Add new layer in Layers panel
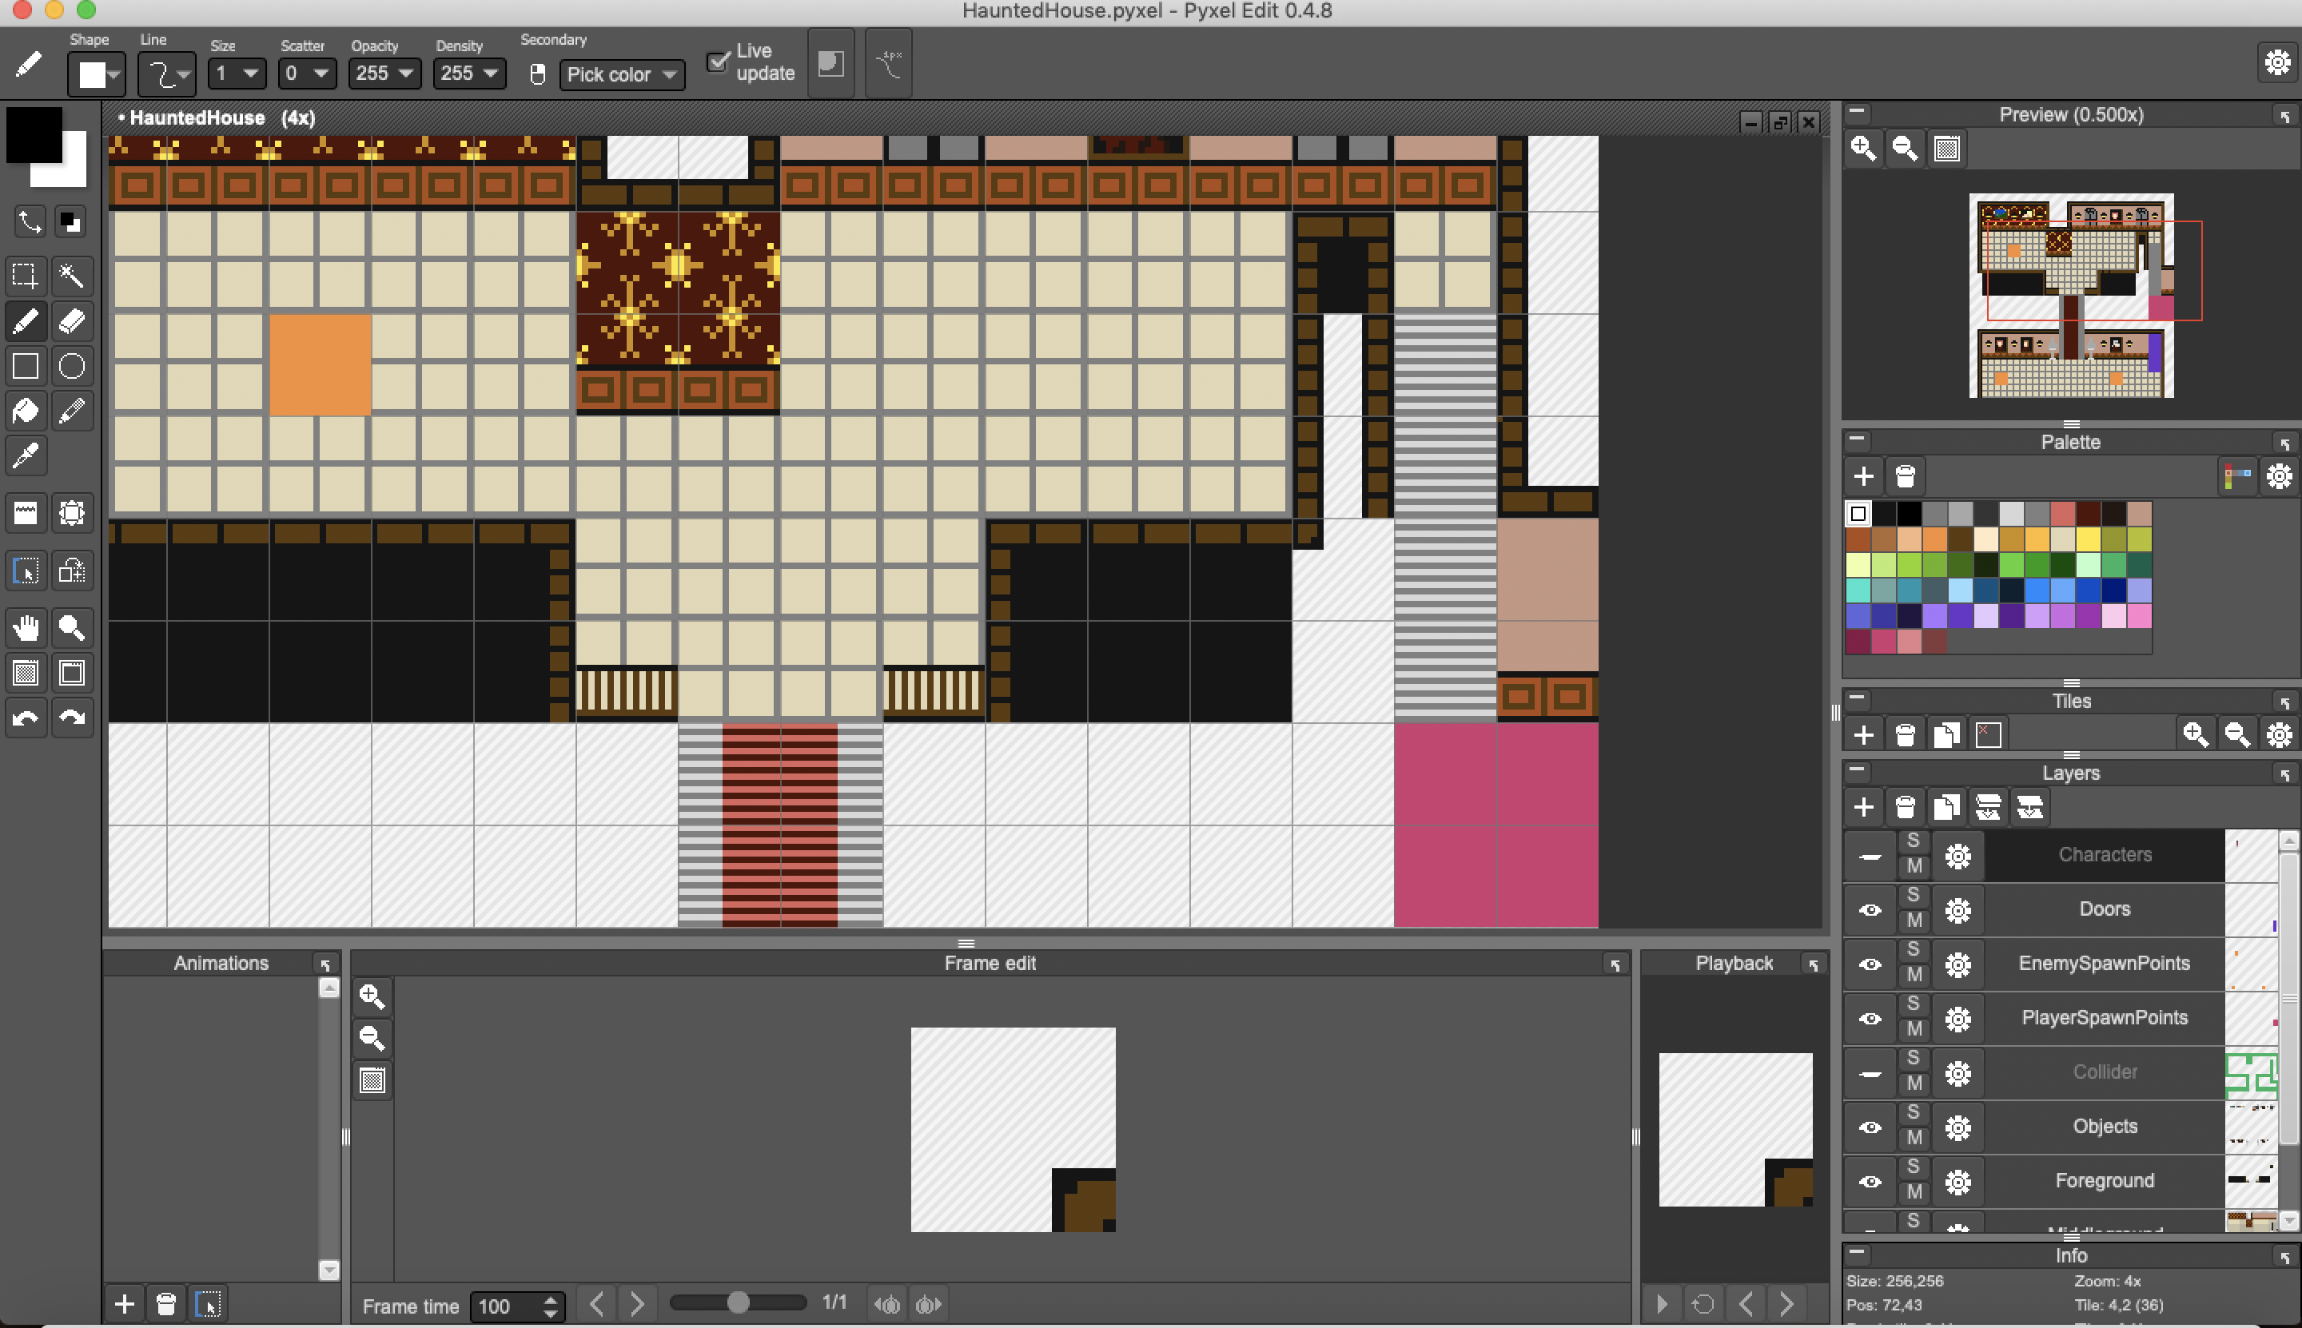This screenshot has height=1328, width=2302. 1863,807
